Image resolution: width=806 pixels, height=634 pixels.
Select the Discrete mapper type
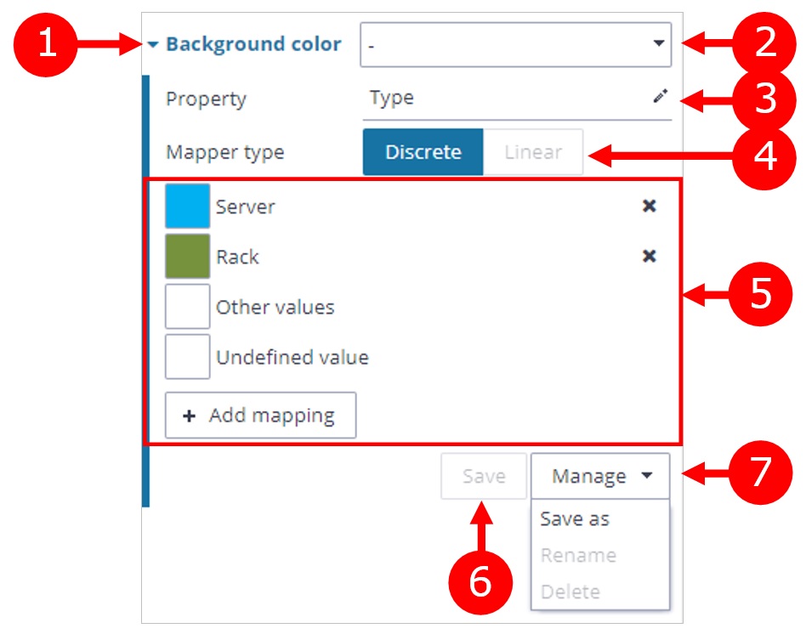click(x=423, y=152)
